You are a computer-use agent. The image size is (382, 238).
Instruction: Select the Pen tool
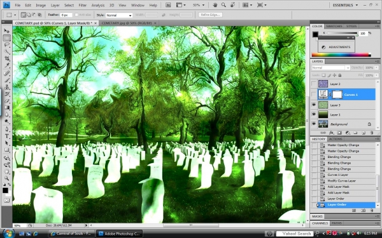[x=6, y=129]
